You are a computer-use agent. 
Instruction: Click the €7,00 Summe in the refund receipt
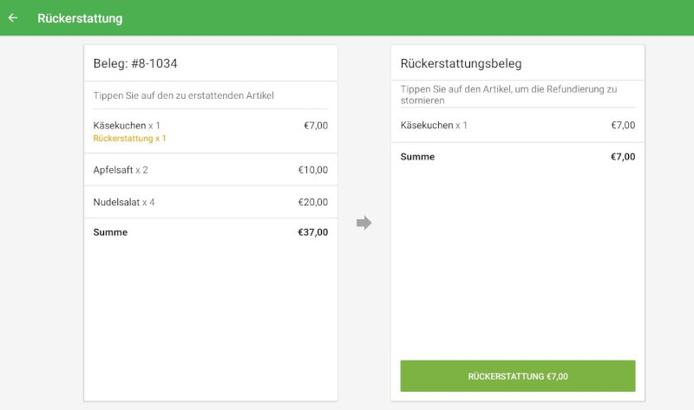point(623,157)
